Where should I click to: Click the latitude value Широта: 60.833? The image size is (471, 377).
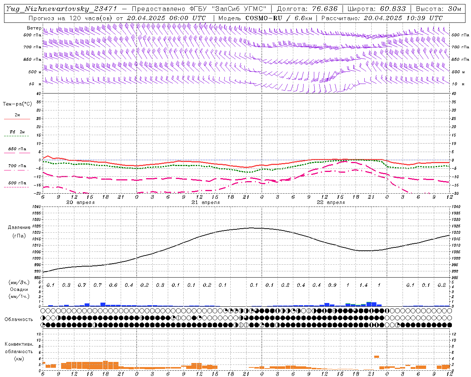(x=376, y=9)
